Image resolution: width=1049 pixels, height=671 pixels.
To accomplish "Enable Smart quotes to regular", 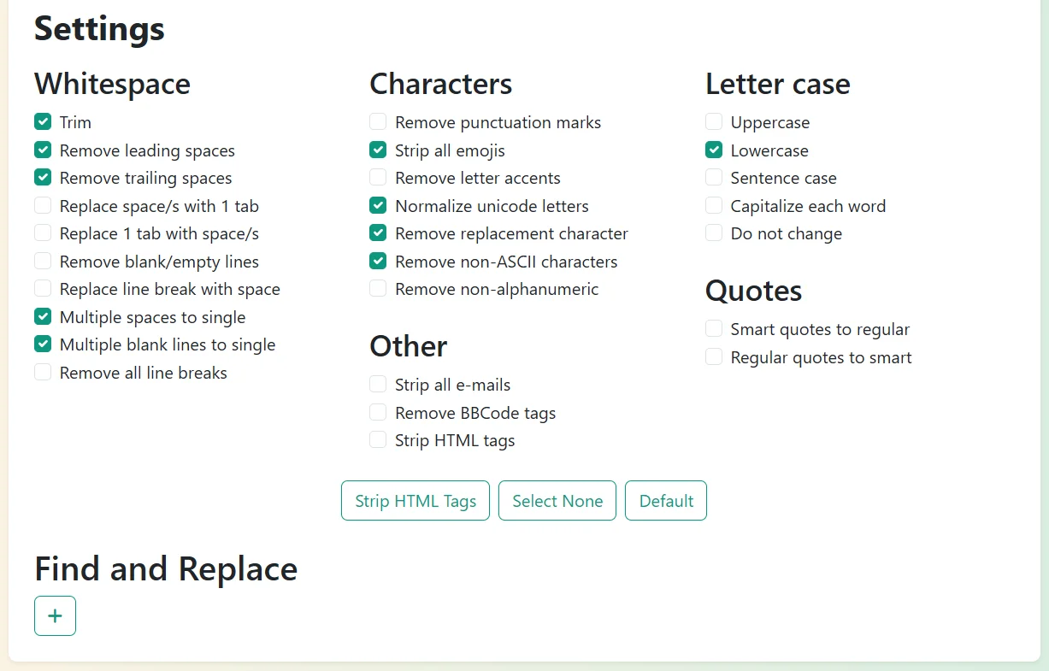I will [x=714, y=329].
